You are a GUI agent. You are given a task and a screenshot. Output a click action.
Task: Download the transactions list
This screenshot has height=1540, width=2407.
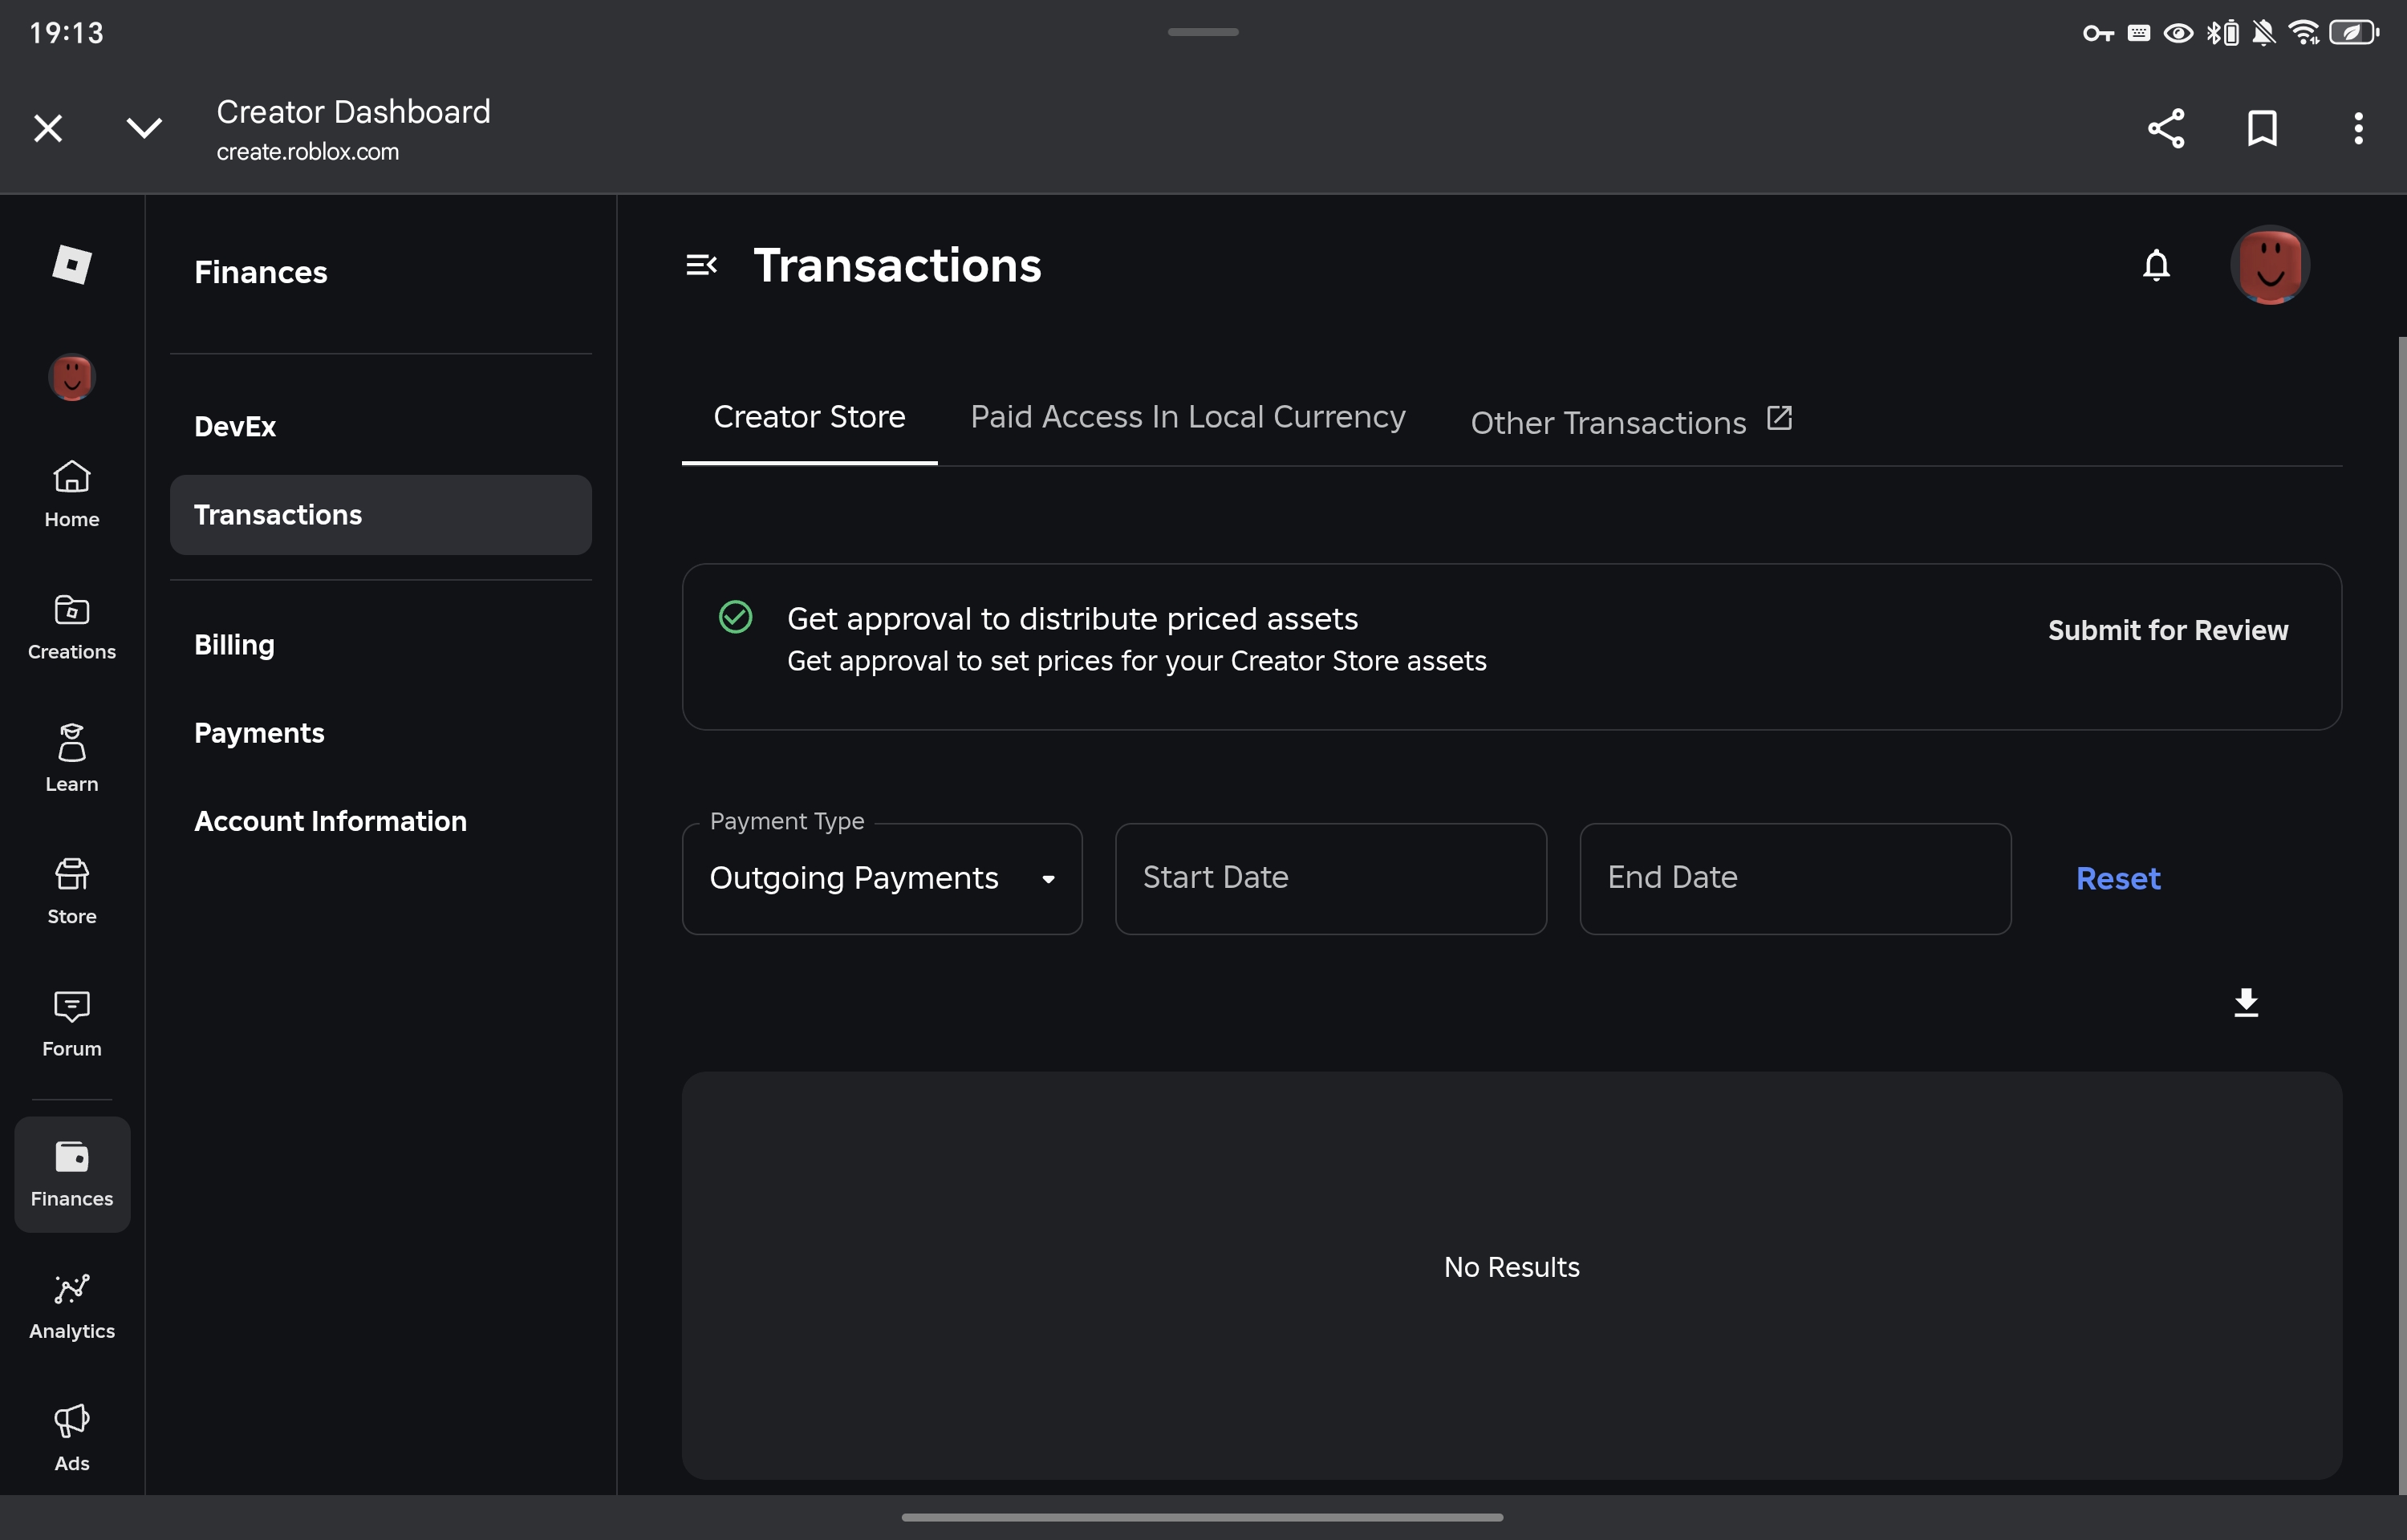point(2246,1002)
